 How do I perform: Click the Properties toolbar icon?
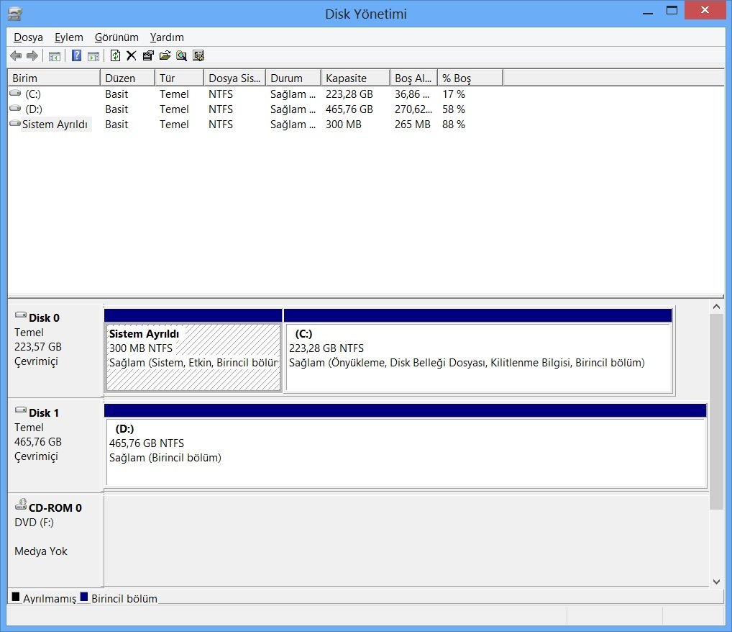148,56
